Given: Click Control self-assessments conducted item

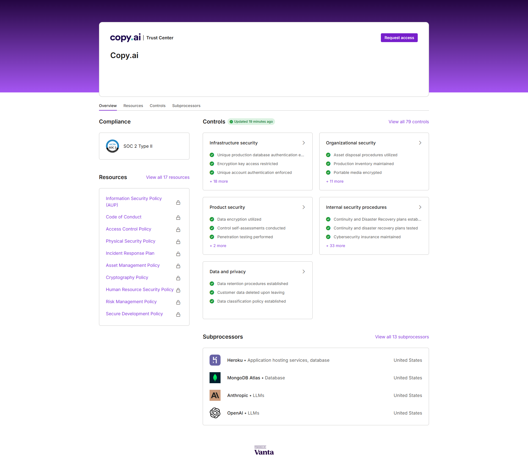Looking at the screenshot, I should [x=251, y=228].
